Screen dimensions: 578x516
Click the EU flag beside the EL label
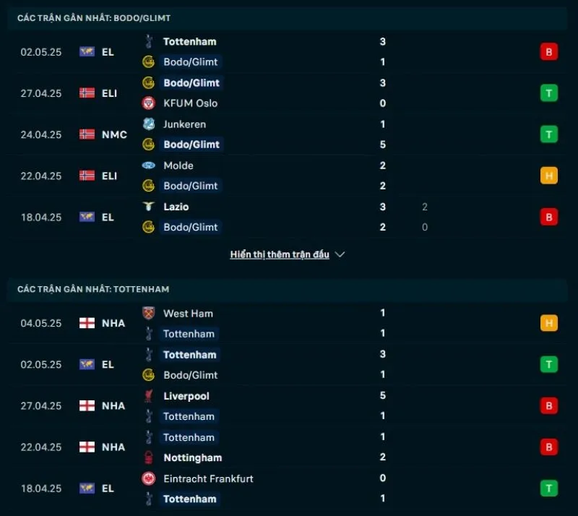(86, 51)
